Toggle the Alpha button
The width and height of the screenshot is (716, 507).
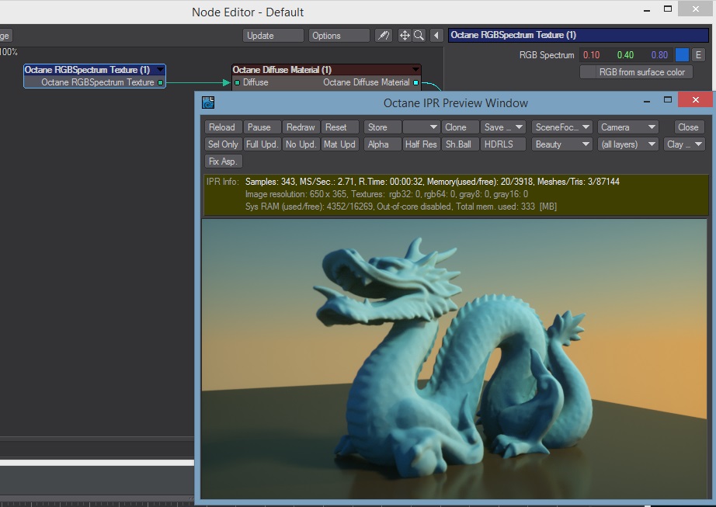383,144
